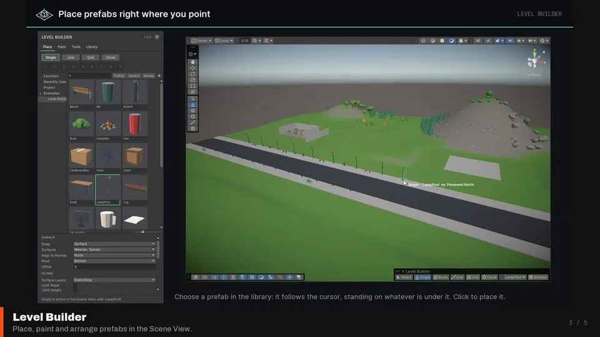The width and height of the screenshot is (600, 337).
Task: Select Circle placement mode button
Action: (x=110, y=57)
